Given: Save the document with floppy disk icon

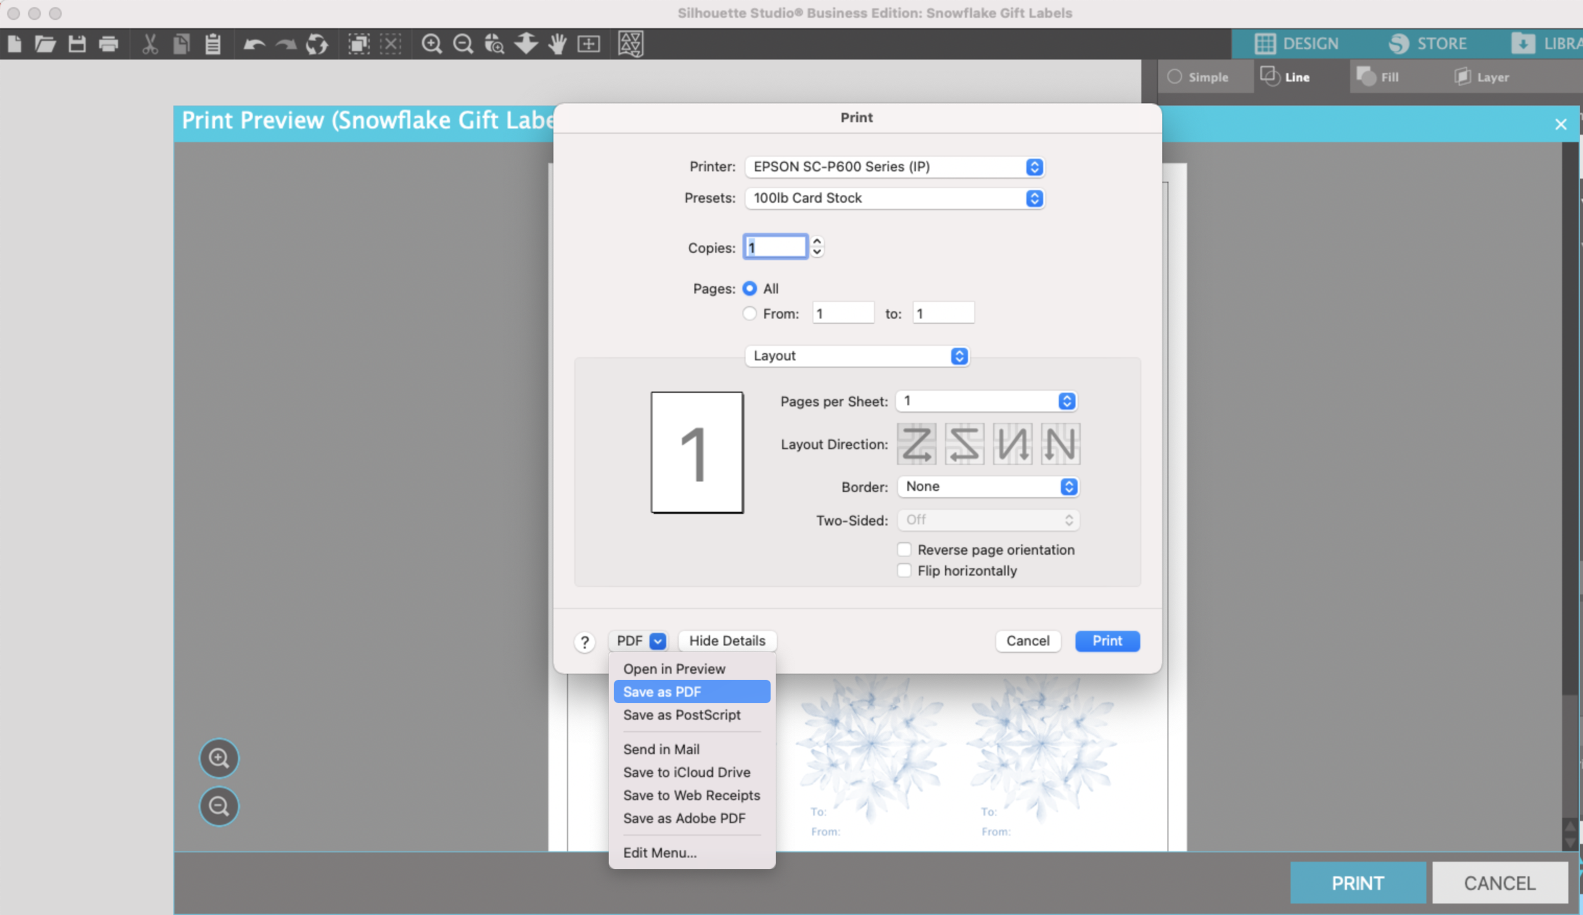Looking at the screenshot, I should [77, 44].
